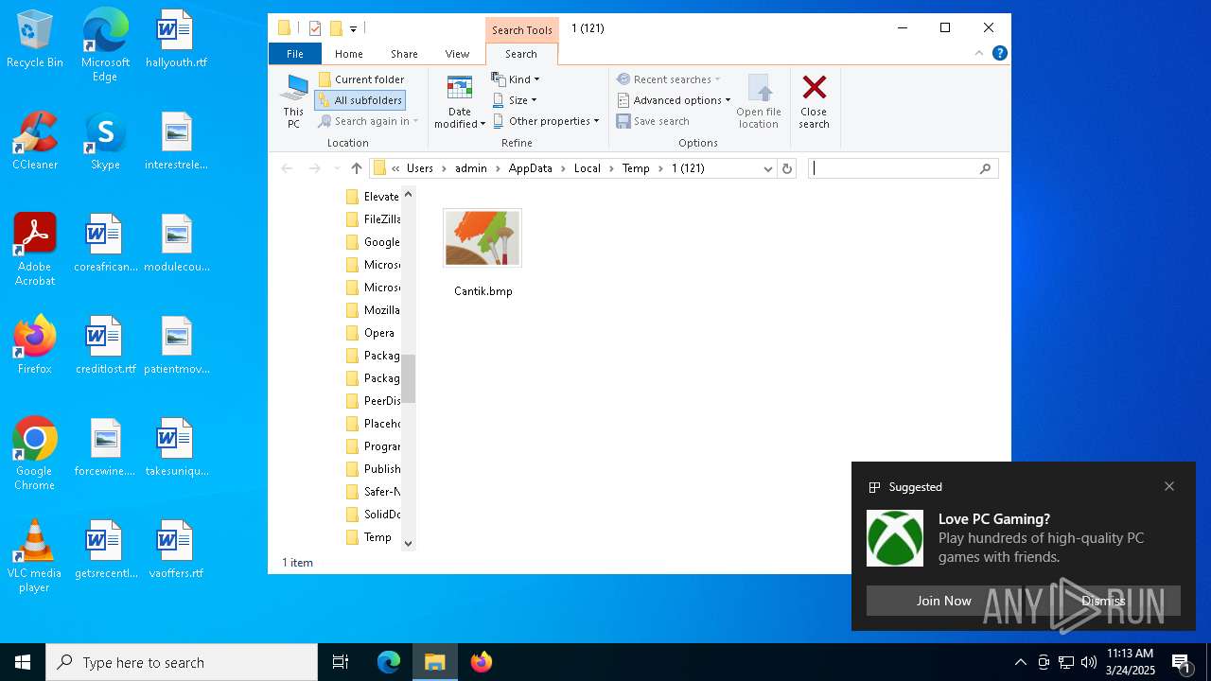The image size is (1211, 681).
Task: Click Properties quick access toolbar icon
Action: [315, 28]
